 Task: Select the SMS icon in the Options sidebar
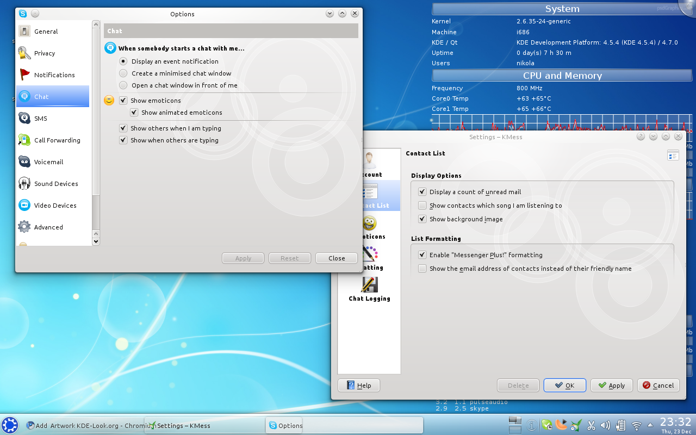[24, 118]
